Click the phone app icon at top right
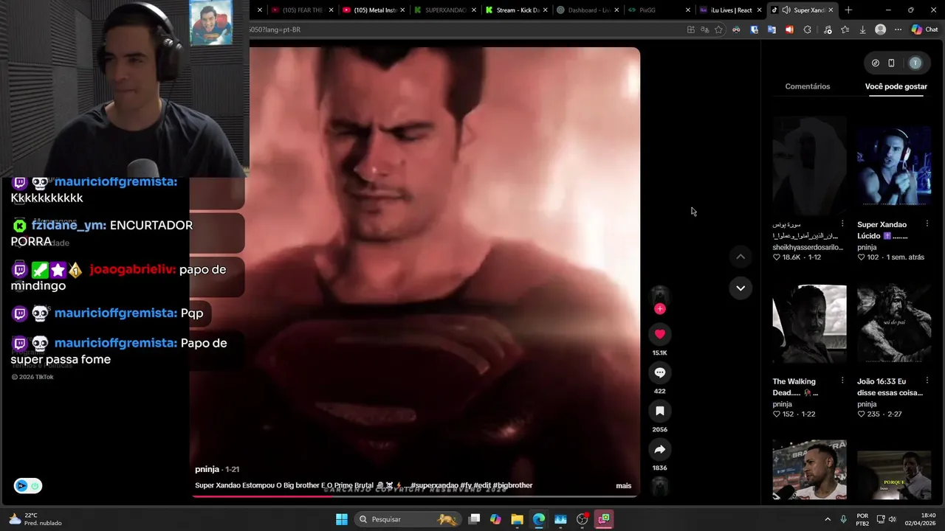The image size is (945, 531). click(891, 63)
